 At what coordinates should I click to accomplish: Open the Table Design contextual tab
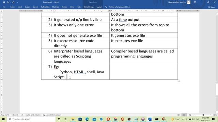89,7
